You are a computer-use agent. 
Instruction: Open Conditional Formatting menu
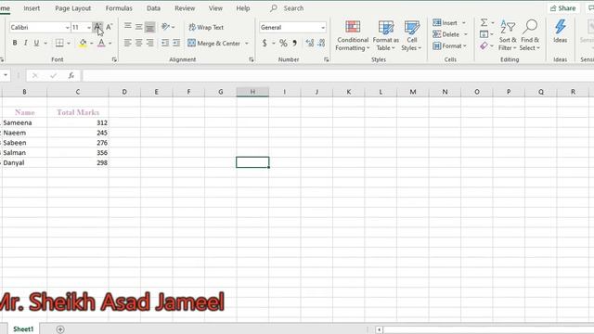click(x=353, y=35)
